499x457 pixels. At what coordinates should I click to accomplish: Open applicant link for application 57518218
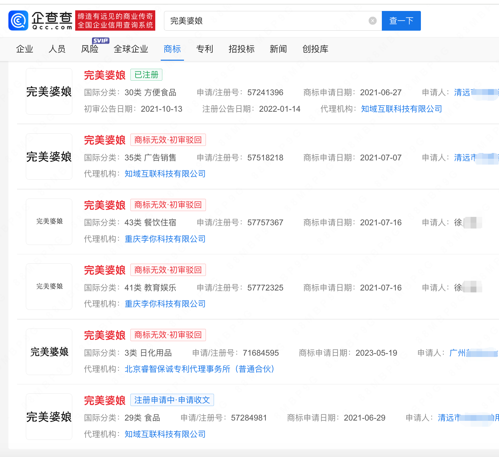click(476, 158)
